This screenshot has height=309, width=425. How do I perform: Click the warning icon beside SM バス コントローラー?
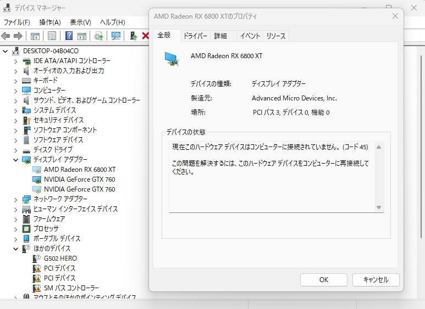point(37,288)
